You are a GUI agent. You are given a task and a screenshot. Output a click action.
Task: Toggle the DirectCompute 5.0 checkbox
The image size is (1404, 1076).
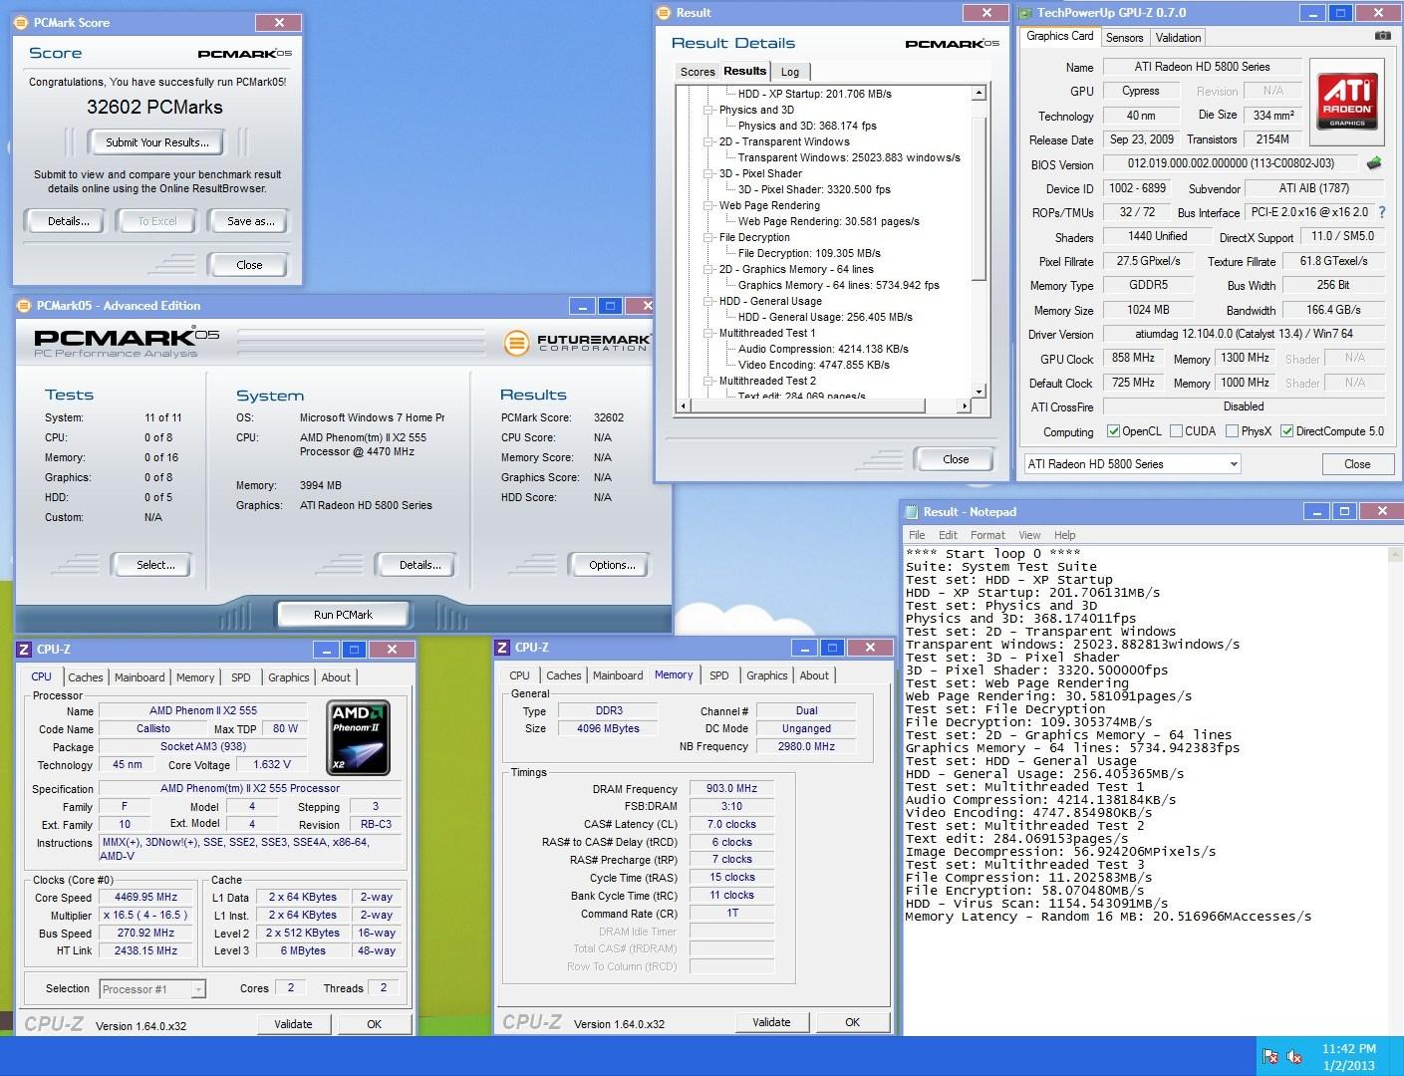pos(1287,431)
